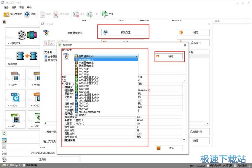Image resolution: width=252 pixels, height=168 pixels.
Task: Choose the MOV format icon
Action: (x=15, y=97)
